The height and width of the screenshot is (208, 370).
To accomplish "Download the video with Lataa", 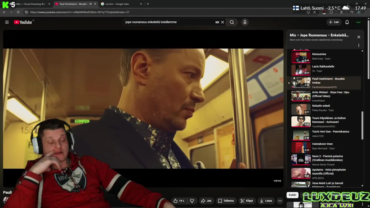I will click(266, 201).
